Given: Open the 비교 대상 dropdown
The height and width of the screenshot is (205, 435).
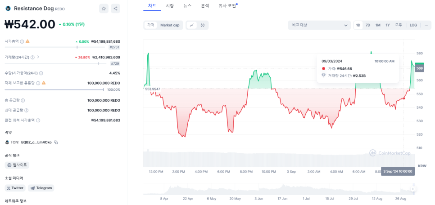Looking at the screenshot, I should pos(319,25).
